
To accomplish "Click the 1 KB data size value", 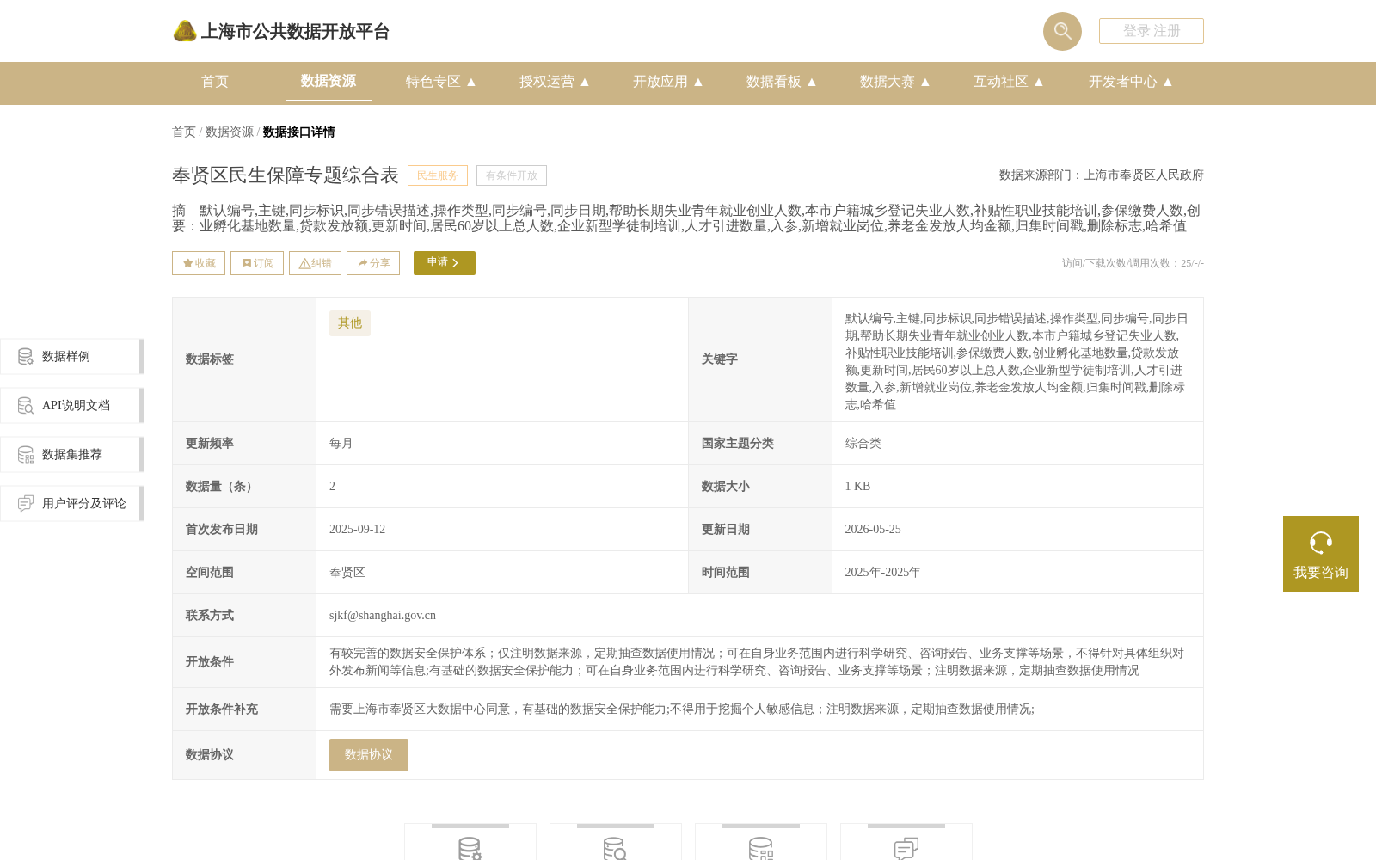I will pyautogui.click(x=857, y=487).
